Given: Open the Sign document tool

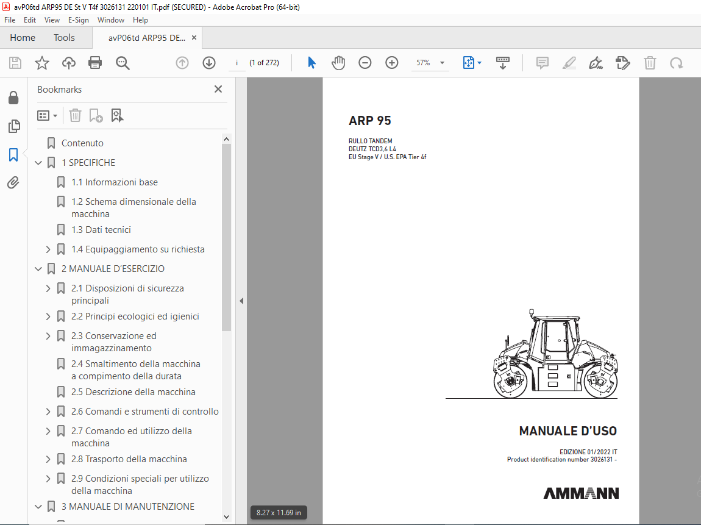Looking at the screenshot, I should coord(596,63).
